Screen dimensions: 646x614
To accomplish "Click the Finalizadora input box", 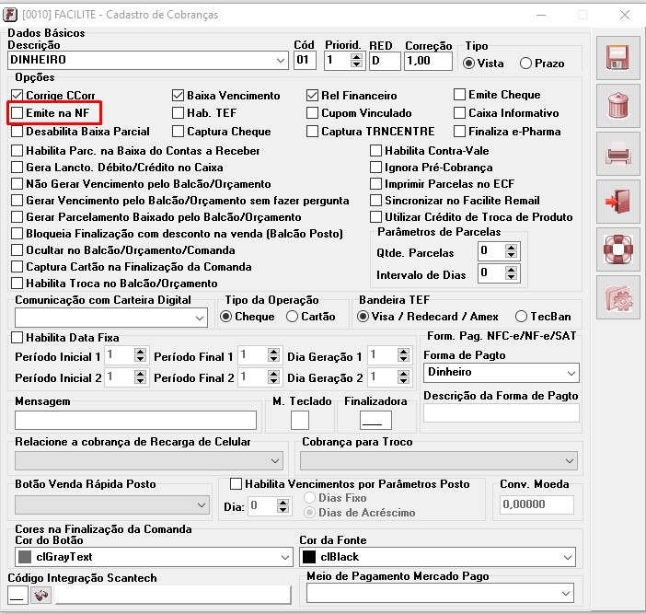I will pyautogui.click(x=375, y=421).
